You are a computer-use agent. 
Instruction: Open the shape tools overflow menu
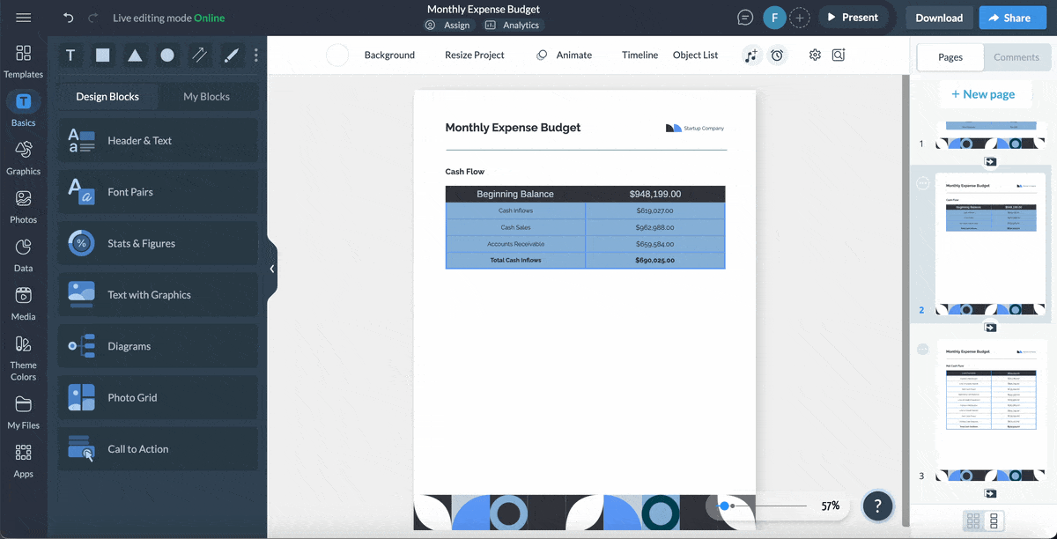tap(255, 55)
